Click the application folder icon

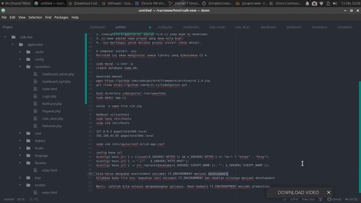pyautogui.click(x=21, y=45)
